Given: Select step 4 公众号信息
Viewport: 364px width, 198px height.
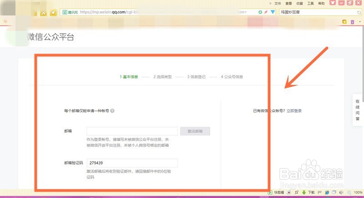Looking at the screenshot, I should [x=232, y=77].
